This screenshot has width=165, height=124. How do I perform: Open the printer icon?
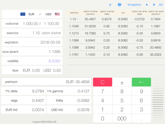pos(120,5)
